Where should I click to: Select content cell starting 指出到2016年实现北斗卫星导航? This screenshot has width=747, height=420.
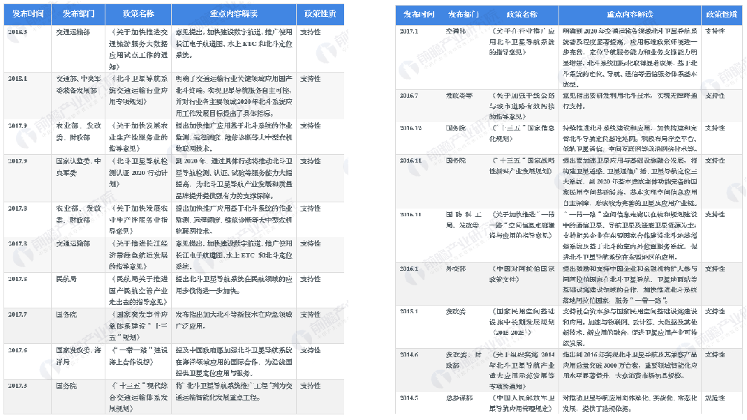629,366
